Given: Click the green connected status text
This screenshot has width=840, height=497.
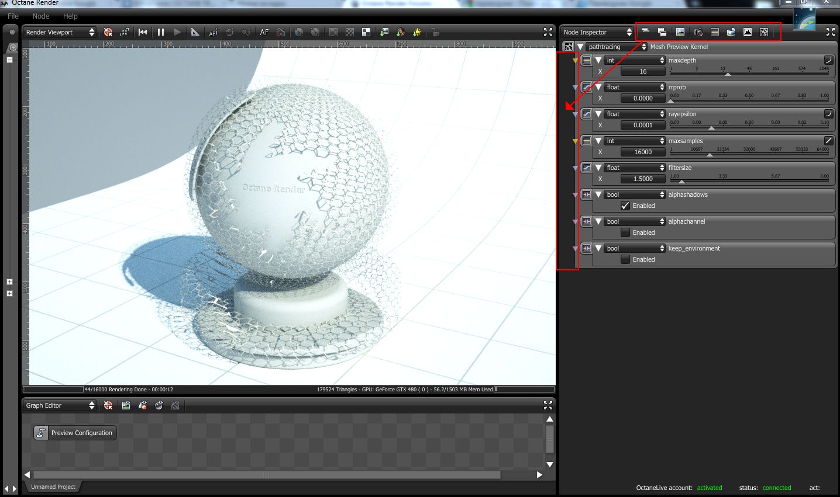Looking at the screenshot, I should coord(777,488).
